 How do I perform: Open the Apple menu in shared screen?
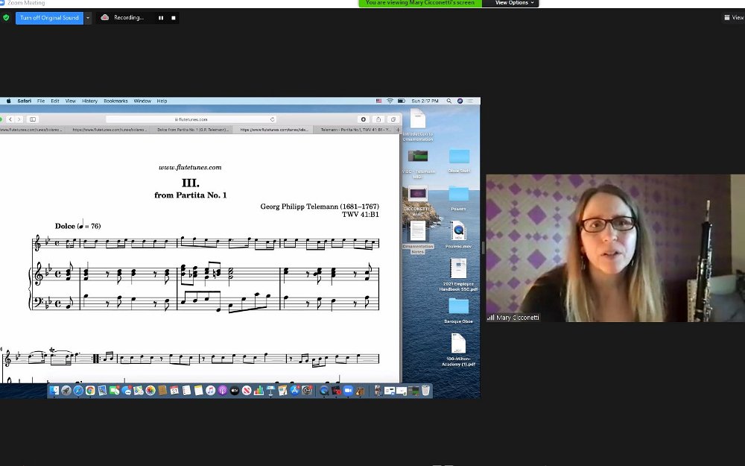pos(8,101)
